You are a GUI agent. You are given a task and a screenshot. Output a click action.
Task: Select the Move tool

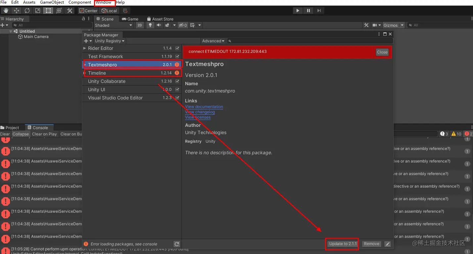tap(17, 11)
